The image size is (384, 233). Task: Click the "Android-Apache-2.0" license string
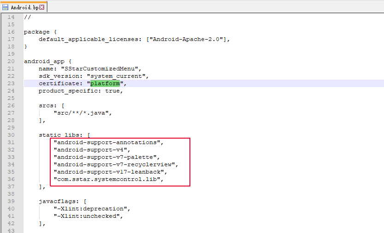pyautogui.click(x=186, y=40)
